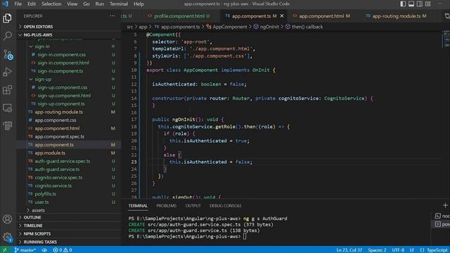Open the Accounts menu icon
Screen dimensions: 450x253
coord(7,219)
